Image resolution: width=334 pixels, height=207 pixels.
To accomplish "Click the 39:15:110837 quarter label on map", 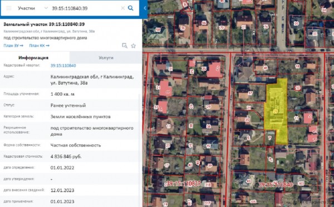I will coord(183,184).
